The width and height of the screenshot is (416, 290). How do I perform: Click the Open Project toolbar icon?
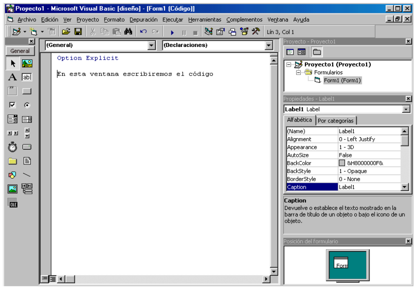[x=66, y=32]
